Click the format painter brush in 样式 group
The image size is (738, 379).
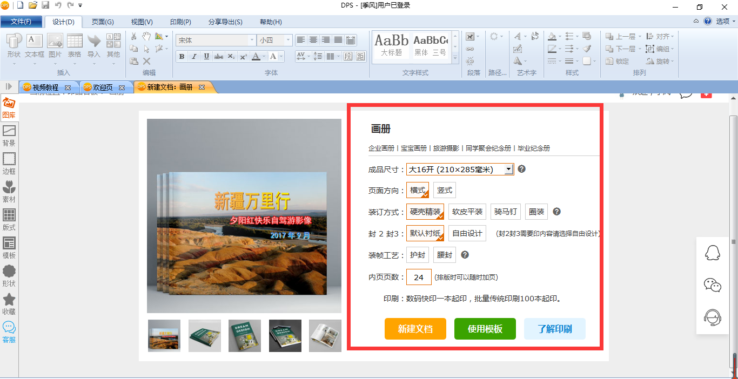click(587, 49)
